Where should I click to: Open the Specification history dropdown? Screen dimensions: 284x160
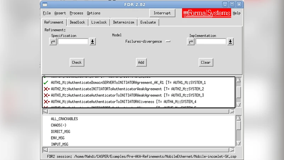pos(92,42)
